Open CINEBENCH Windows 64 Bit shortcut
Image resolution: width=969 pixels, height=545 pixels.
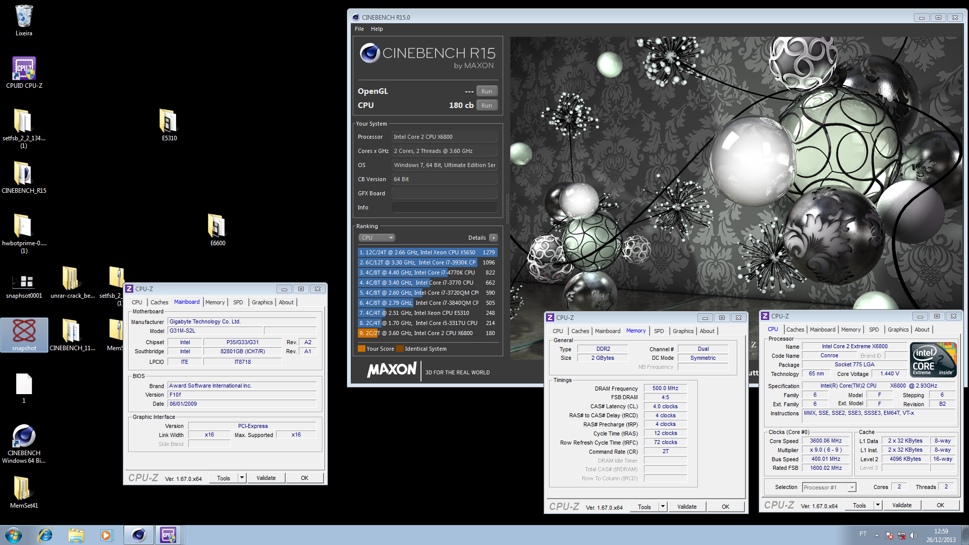click(24, 443)
